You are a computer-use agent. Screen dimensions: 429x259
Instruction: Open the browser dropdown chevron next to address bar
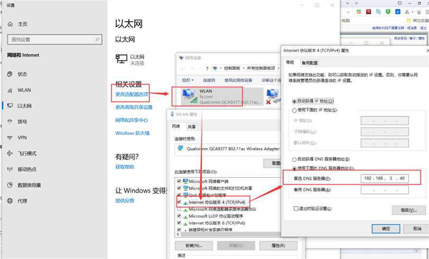pyautogui.click(x=348, y=12)
